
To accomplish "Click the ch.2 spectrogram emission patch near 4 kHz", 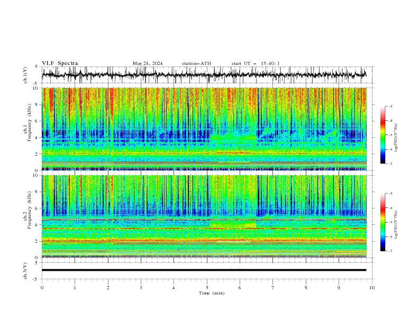I will point(233,224).
